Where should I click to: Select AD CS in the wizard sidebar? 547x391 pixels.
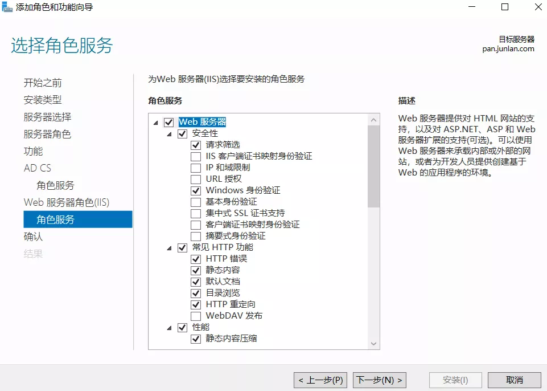click(38, 168)
